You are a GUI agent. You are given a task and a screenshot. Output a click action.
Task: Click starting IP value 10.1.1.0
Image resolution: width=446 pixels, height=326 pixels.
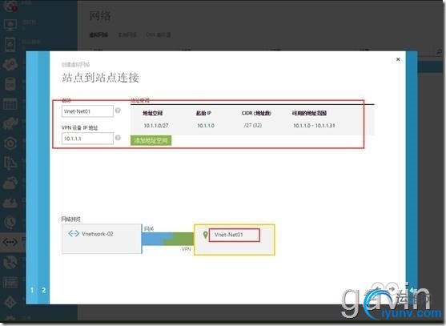(x=206, y=126)
